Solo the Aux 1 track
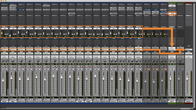The height and width of the screenshot is (110, 196). 170,69
